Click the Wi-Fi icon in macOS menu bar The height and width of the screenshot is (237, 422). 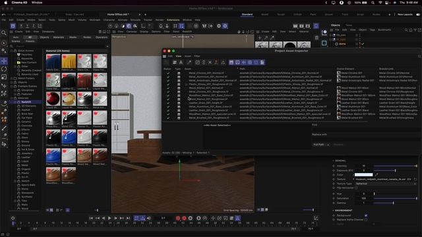point(380,3)
